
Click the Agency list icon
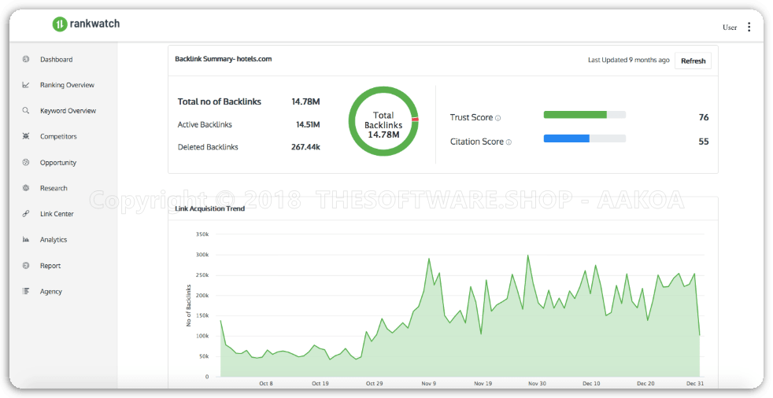point(26,292)
